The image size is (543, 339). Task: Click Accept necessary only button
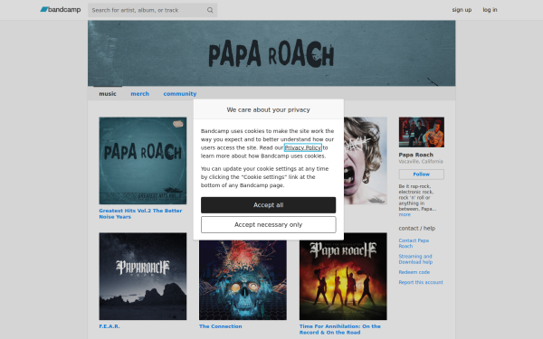point(269,224)
